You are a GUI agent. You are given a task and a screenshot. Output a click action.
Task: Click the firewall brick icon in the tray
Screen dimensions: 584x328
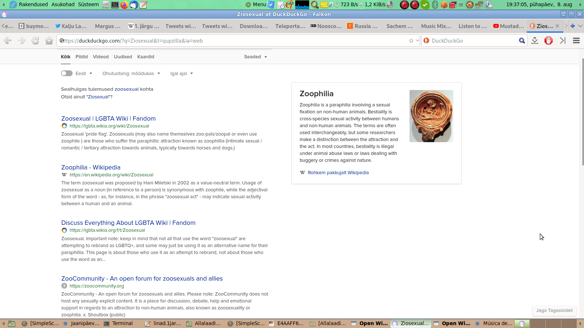(453, 5)
